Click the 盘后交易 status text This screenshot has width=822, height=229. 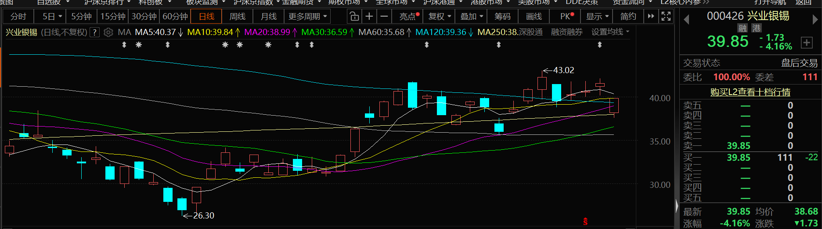click(x=799, y=63)
